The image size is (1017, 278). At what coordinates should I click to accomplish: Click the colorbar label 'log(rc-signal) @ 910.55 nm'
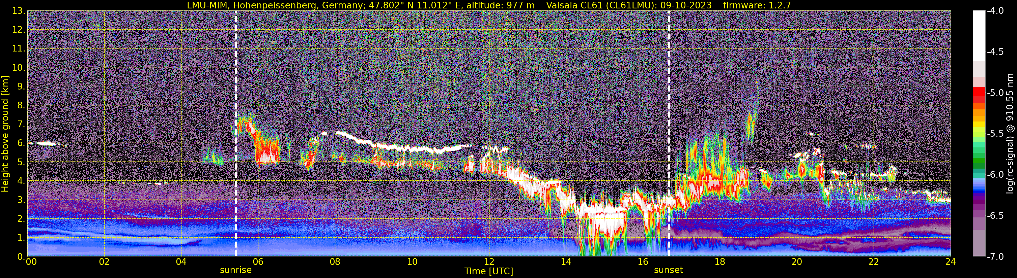1010,134
